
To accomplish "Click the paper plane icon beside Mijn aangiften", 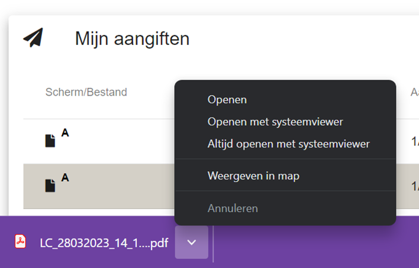I will click(33, 38).
